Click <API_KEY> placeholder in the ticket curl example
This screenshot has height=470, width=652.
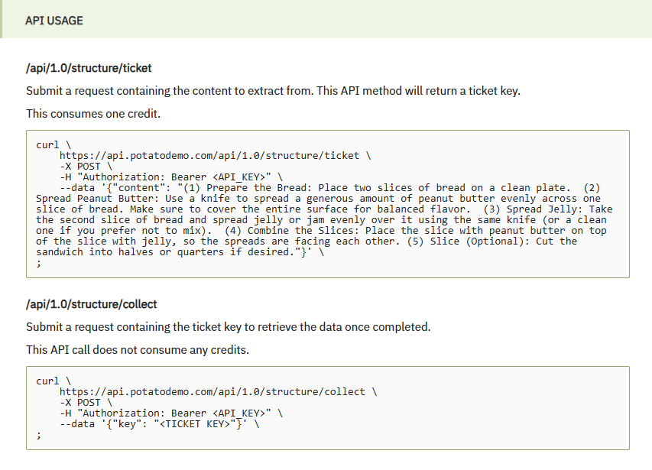pos(238,177)
